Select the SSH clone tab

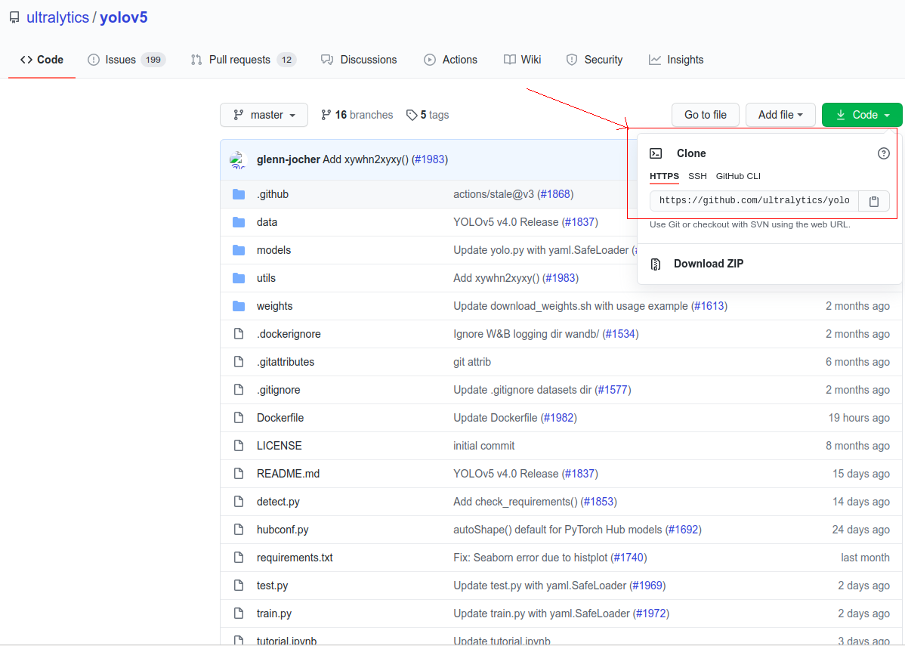697,176
